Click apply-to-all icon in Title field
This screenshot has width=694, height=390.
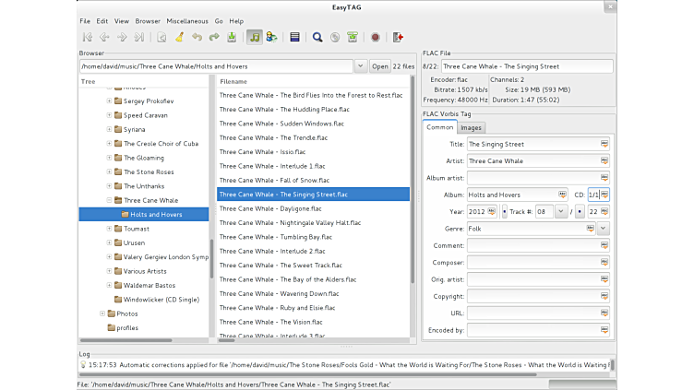604,145
